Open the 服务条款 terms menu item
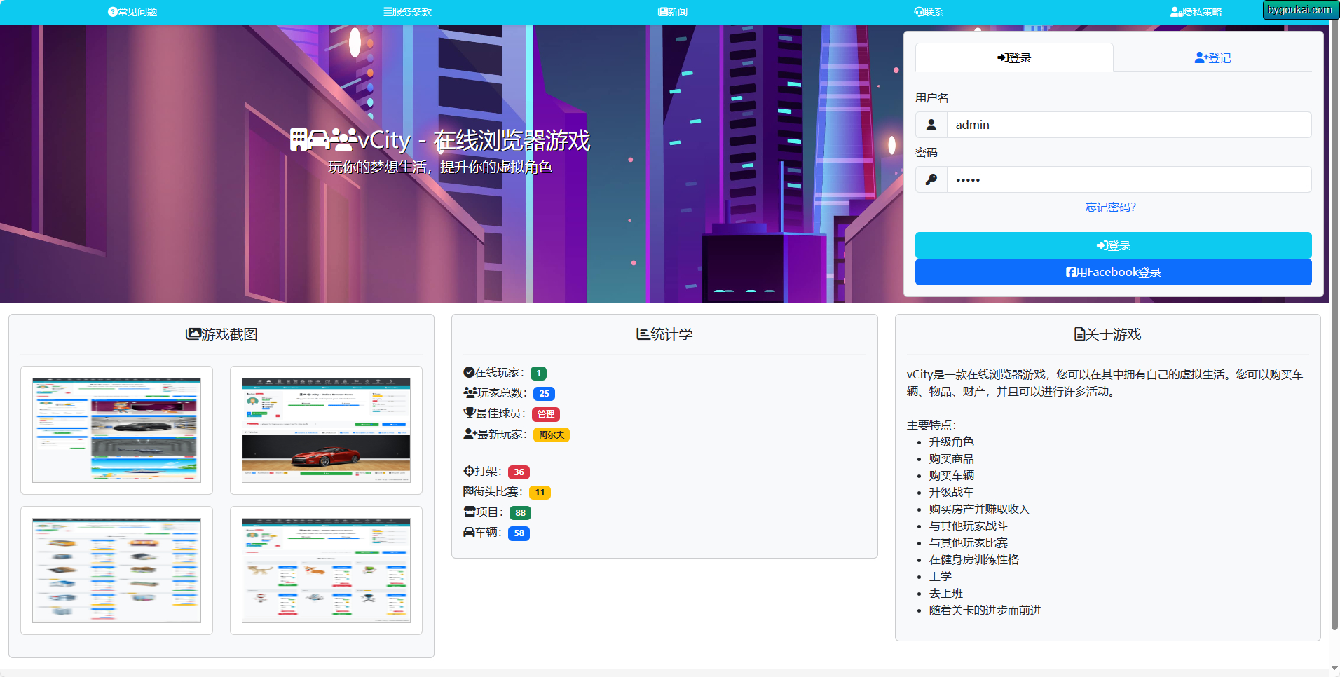Screen dimensions: 1340x677 click(x=407, y=12)
